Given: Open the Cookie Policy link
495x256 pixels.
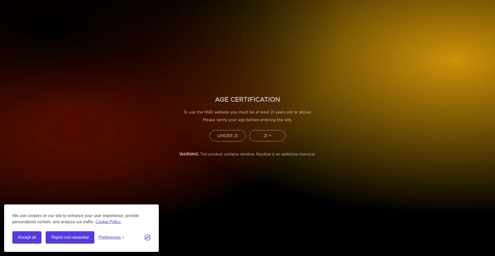Looking at the screenshot, I should (x=108, y=222).
